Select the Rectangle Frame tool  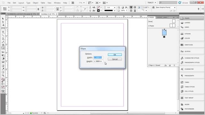3,45
